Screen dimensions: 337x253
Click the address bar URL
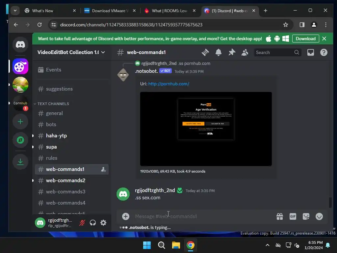131,25
